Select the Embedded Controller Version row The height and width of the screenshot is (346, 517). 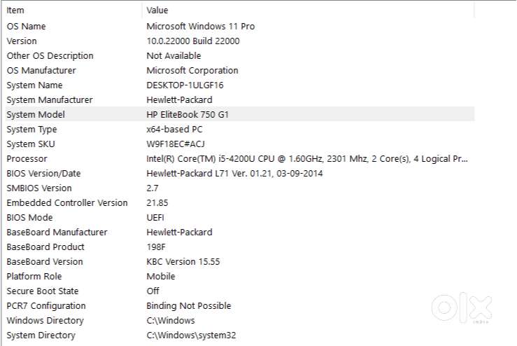tap(67, 202)
